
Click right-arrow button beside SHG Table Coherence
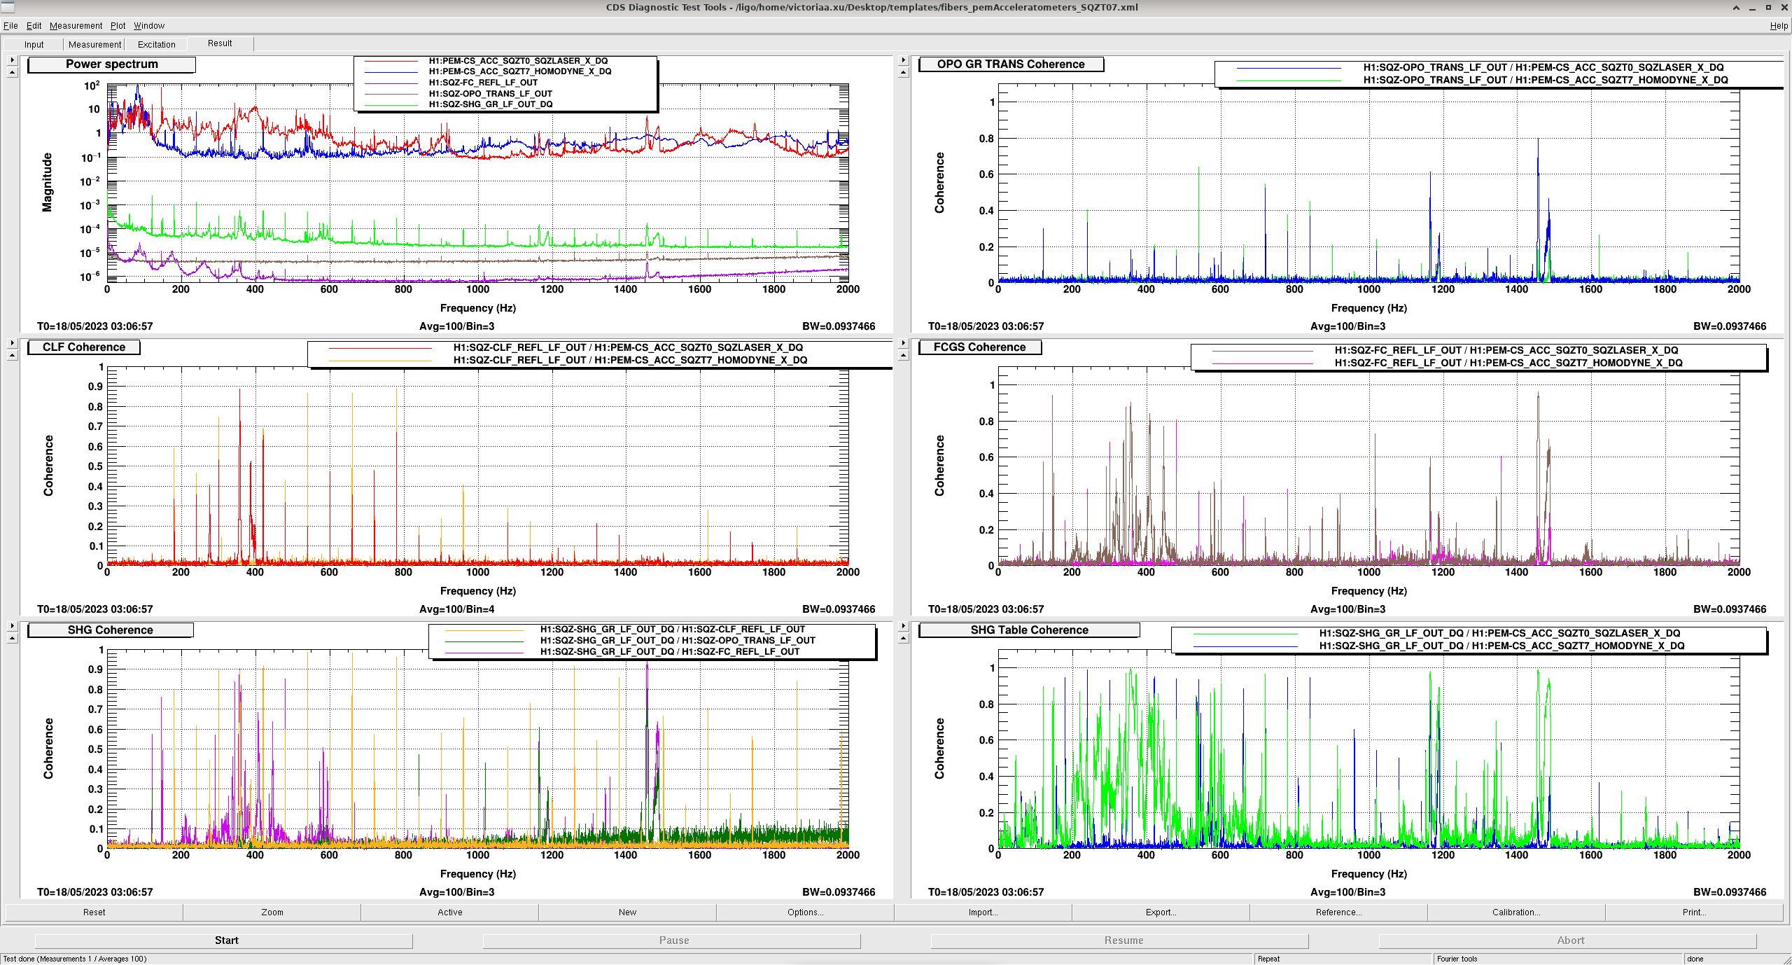[903, 626]
